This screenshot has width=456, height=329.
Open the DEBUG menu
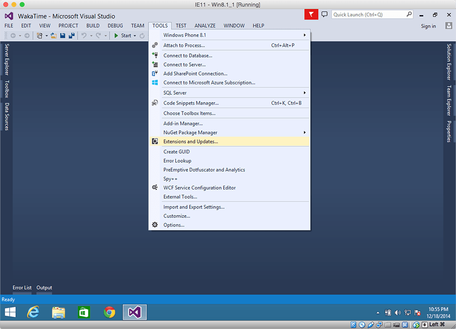115,26
